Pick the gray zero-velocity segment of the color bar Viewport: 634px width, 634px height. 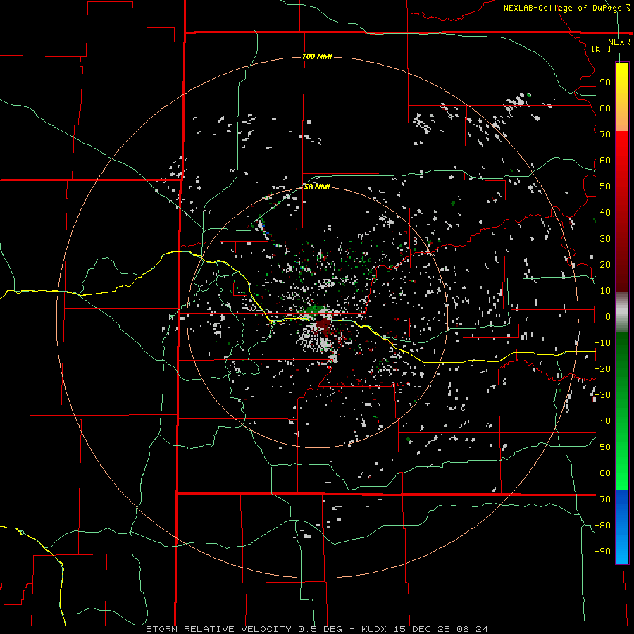622,313
